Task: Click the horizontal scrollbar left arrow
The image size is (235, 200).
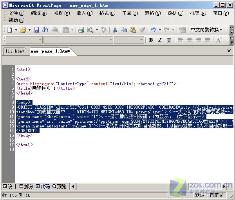Action: (x=73, y=187)
